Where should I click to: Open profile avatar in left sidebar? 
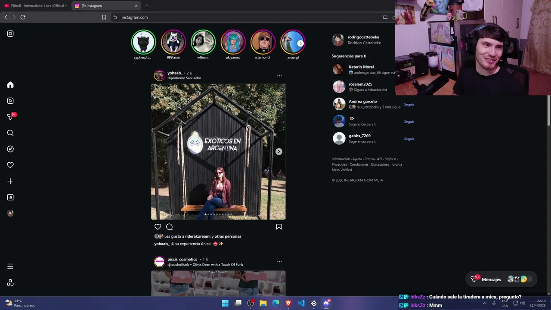[10, 213]
